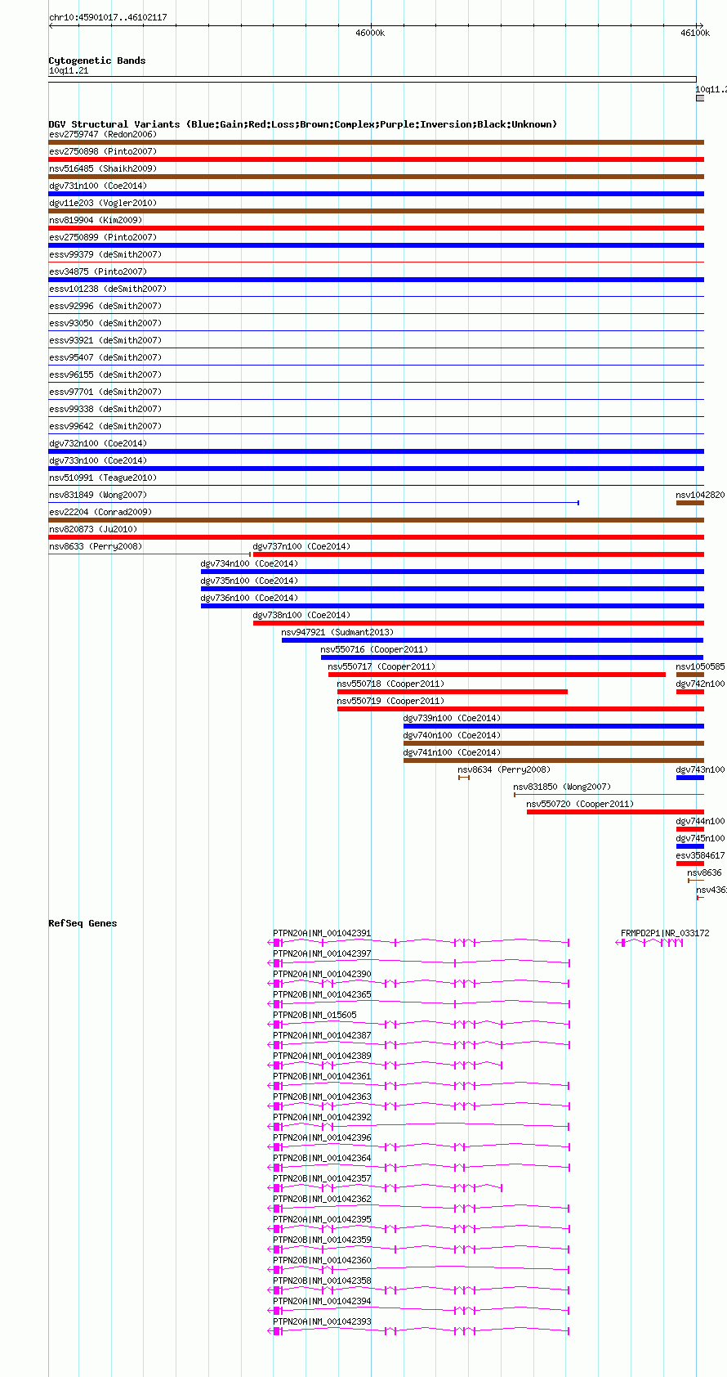Screen dimensions: 727x1377
Task: Click the nsv8636 variant label
Action: point(704,872)
